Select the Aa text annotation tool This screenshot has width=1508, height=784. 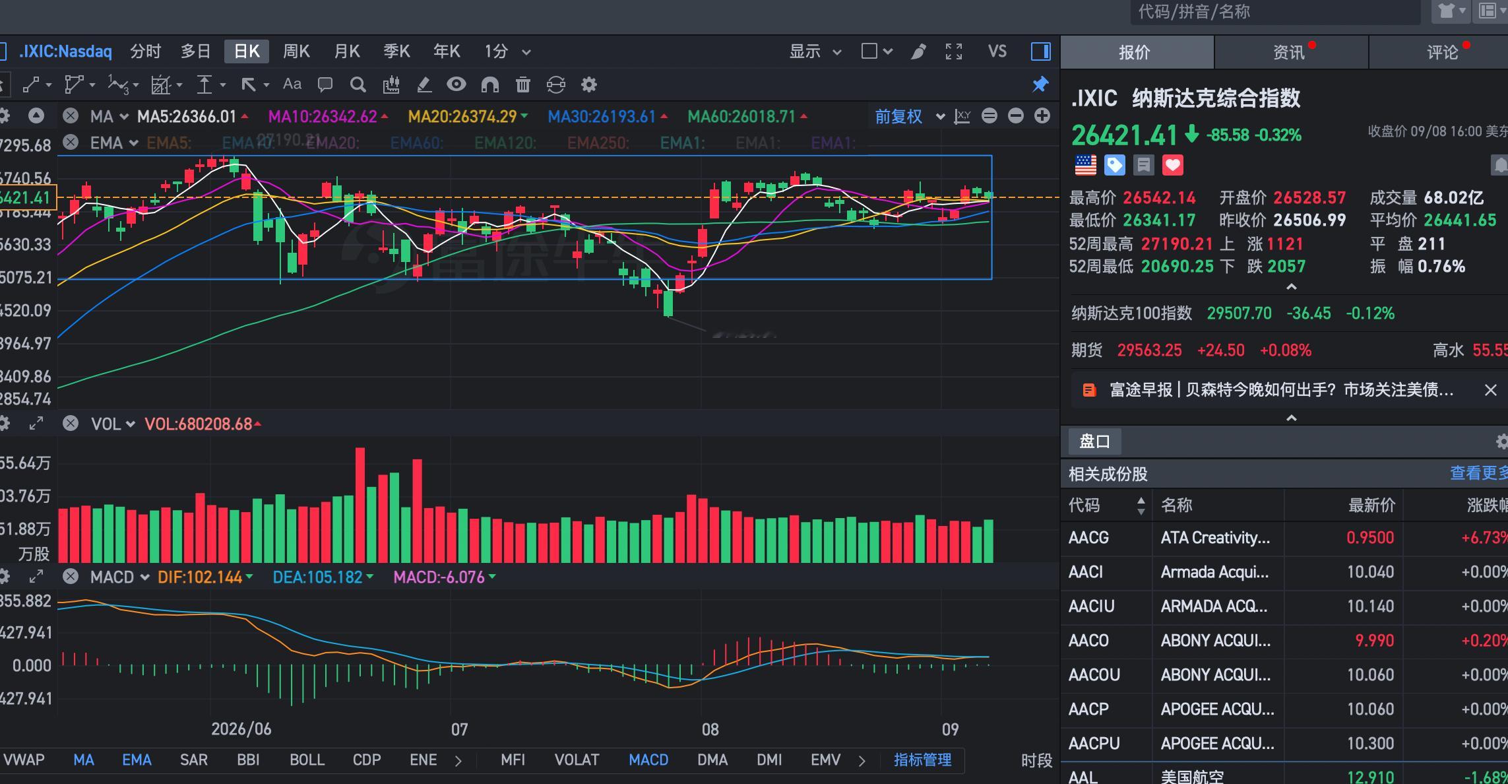click(292, 84)
